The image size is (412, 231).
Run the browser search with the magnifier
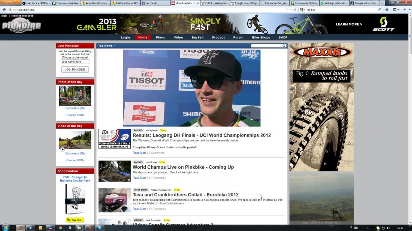coord(379,10)
